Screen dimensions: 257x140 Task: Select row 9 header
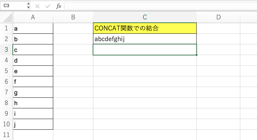click(6, 114)
